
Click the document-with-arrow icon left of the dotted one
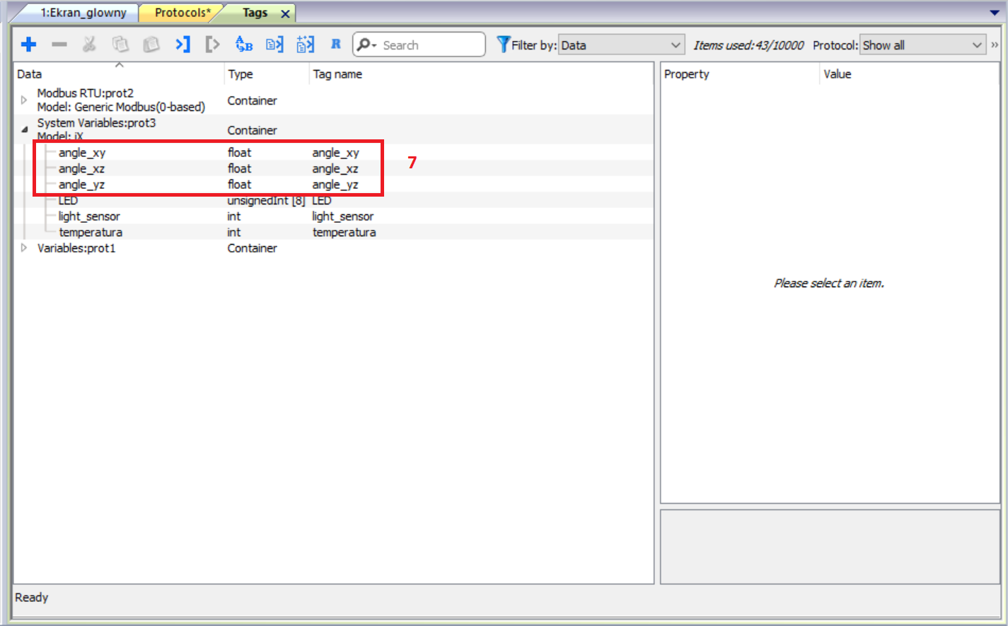[274, 45]
